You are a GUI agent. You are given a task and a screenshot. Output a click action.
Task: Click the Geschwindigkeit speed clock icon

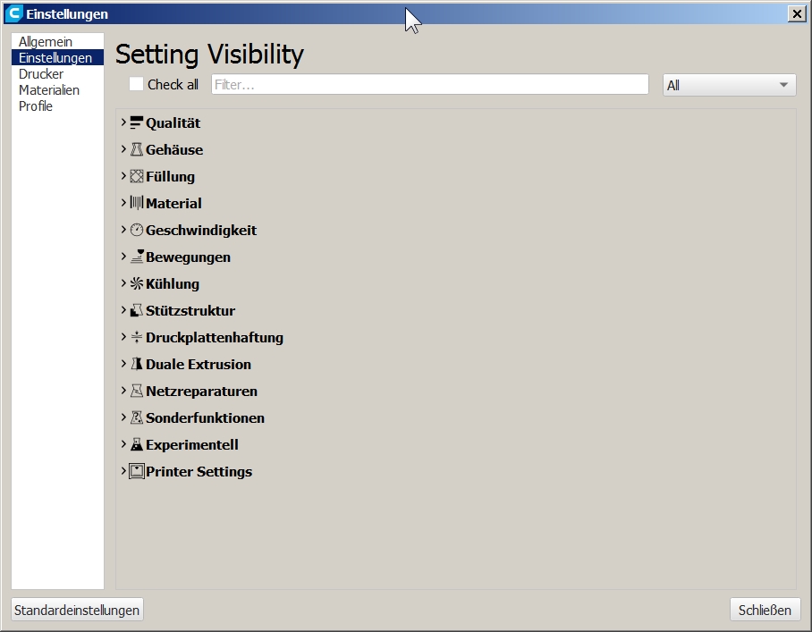(136, 231)
